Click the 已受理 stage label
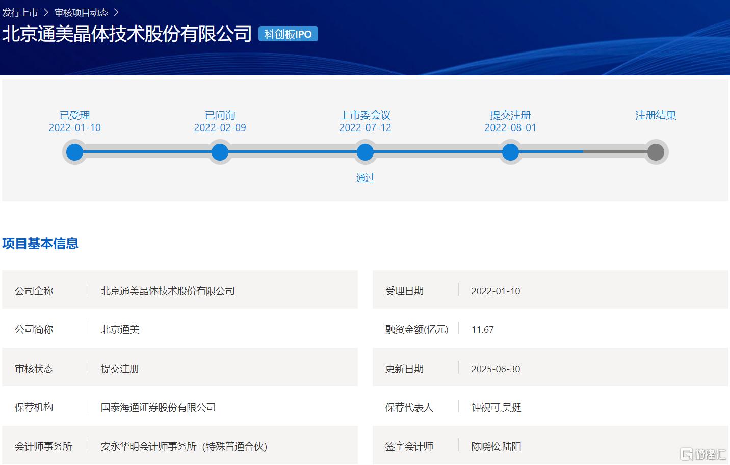This screenshot has width=730, height=465. point(75,115)
